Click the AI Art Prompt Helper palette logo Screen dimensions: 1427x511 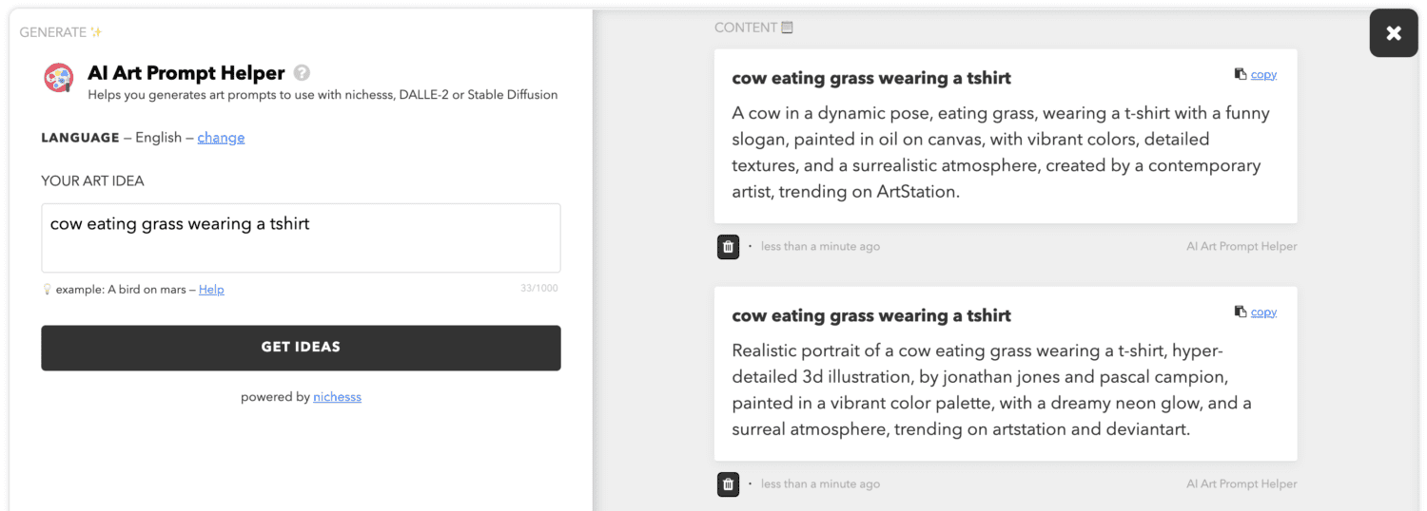[x=59, y=78]
